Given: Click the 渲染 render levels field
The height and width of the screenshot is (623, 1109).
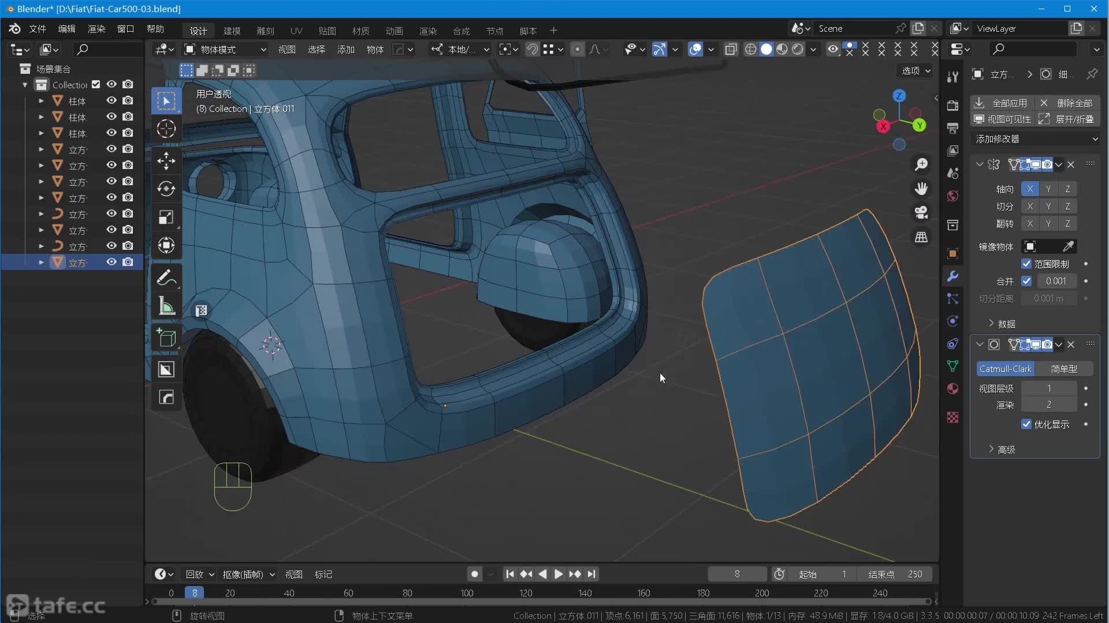Looking at the screenshot, I should [x=1049, y=404].
